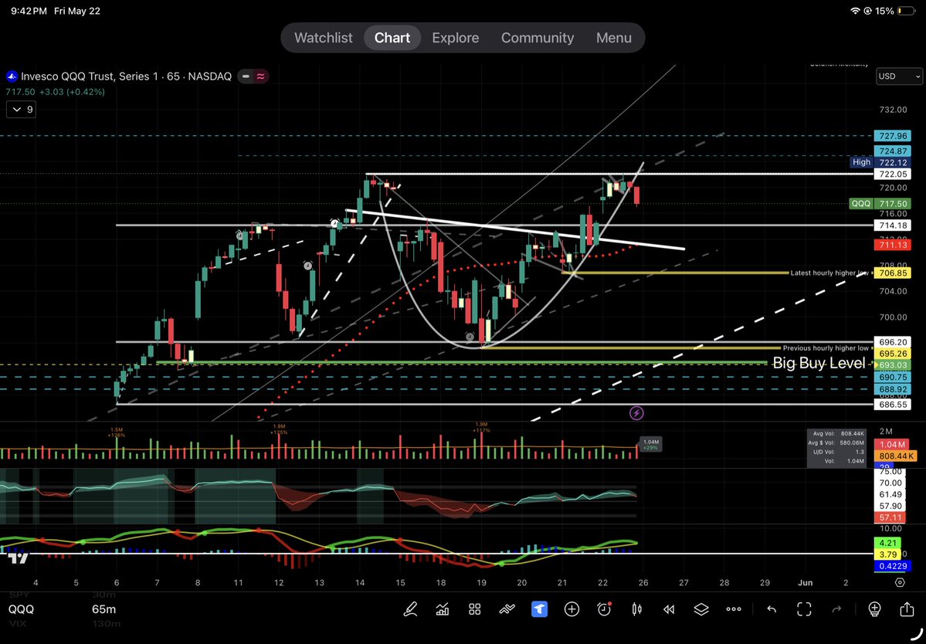Go to the Community tab

click(x=538, y=38)
